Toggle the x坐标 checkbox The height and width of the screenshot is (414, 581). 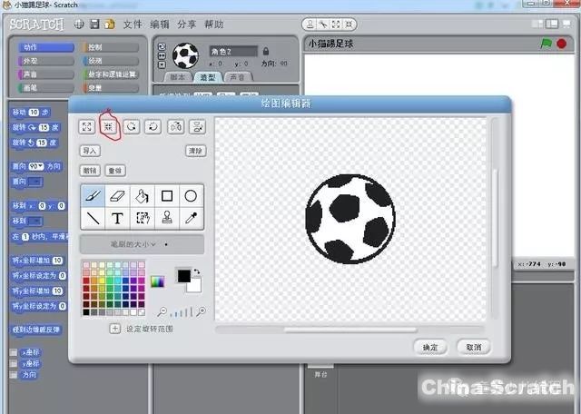click(x=13, y=352)
